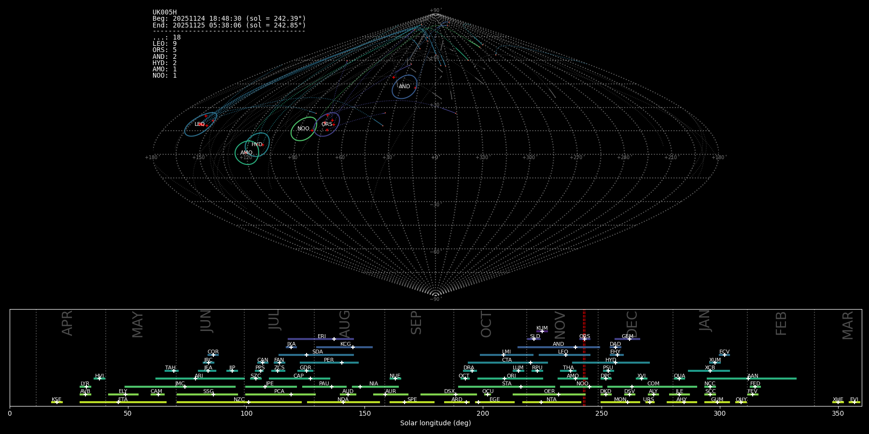
Task: Click the HYD radiant ellipse on sky map
Action: pos(257,145)
